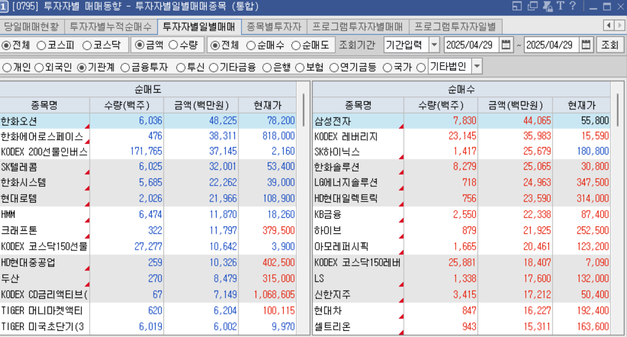Screen dimensions: 627x337
Task: Click the screen layout icon in title bar
Action: click(x=517, y=6)
